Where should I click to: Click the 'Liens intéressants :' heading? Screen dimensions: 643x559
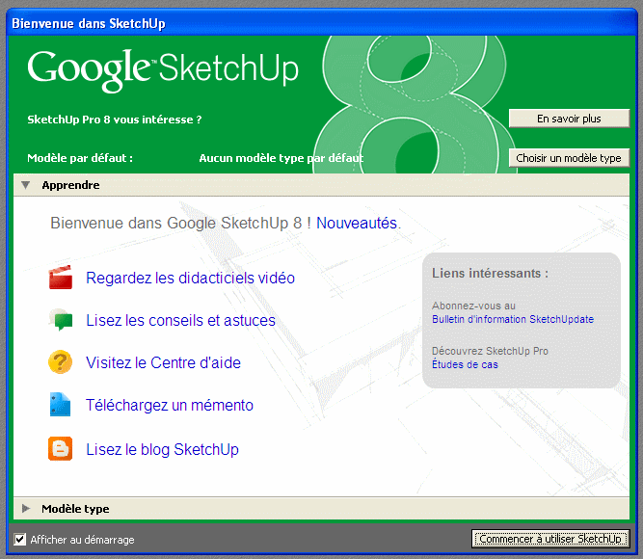coord(490,273)
